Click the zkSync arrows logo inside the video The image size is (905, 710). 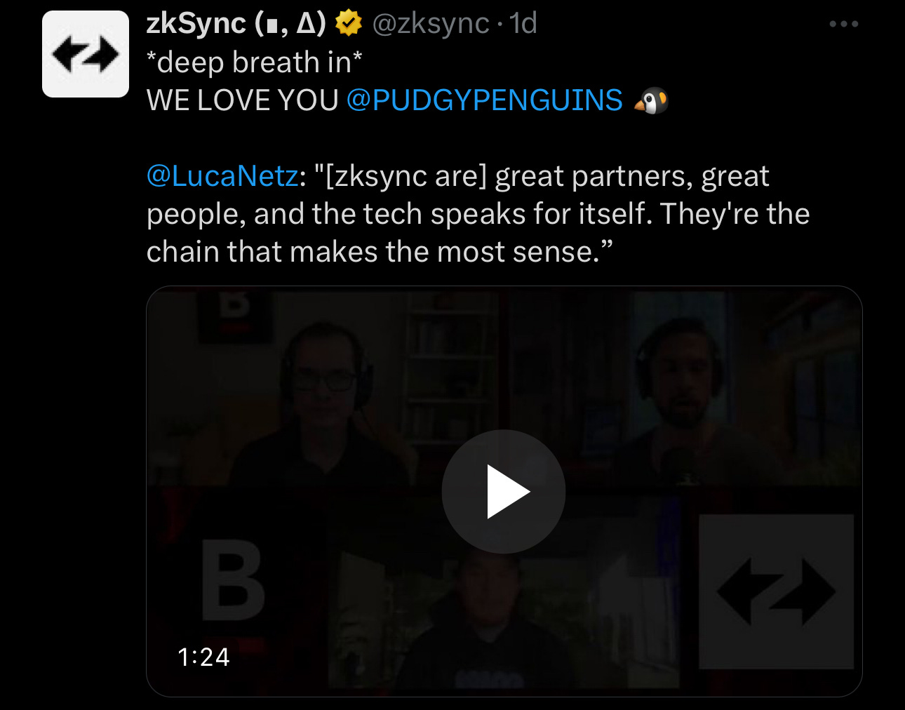click(776, 591)
